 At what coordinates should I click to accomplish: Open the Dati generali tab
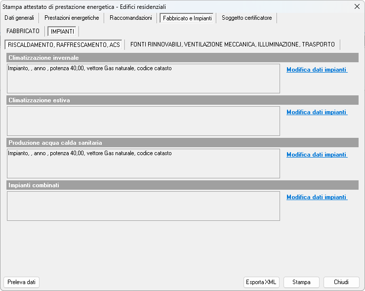[19, 18]
